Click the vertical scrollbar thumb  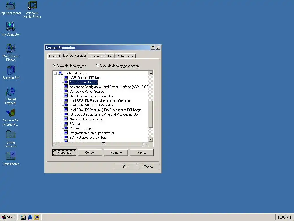tap(150, 114)
